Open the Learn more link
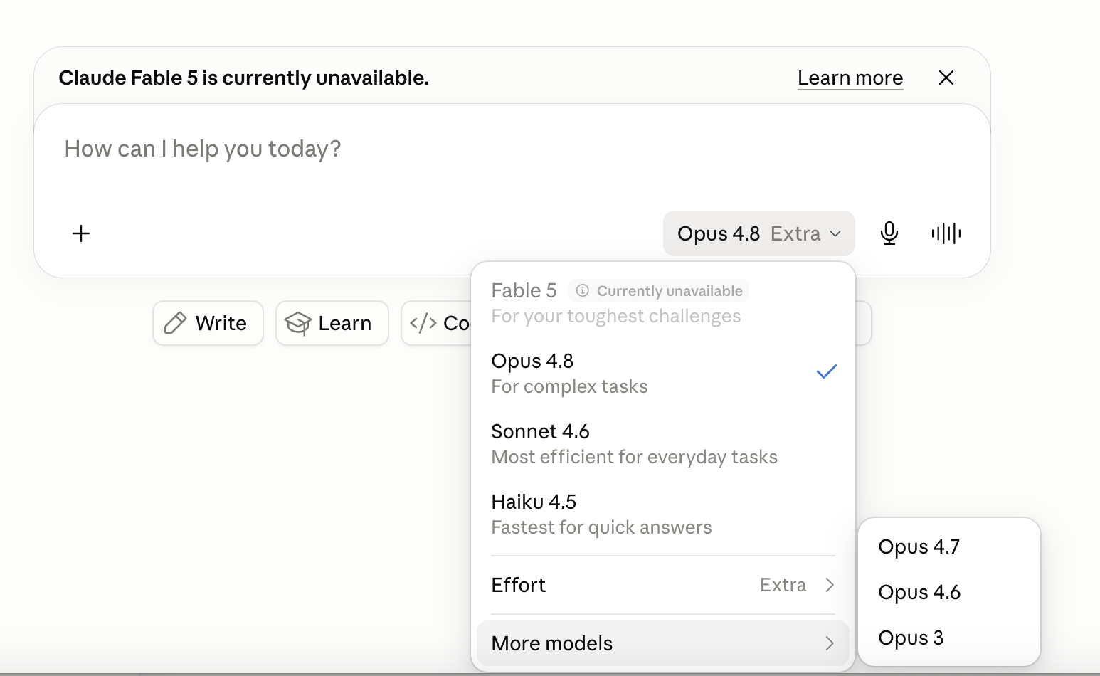 coord(850,78)
